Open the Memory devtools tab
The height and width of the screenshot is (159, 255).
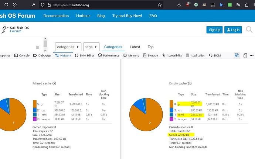point(131,55)
